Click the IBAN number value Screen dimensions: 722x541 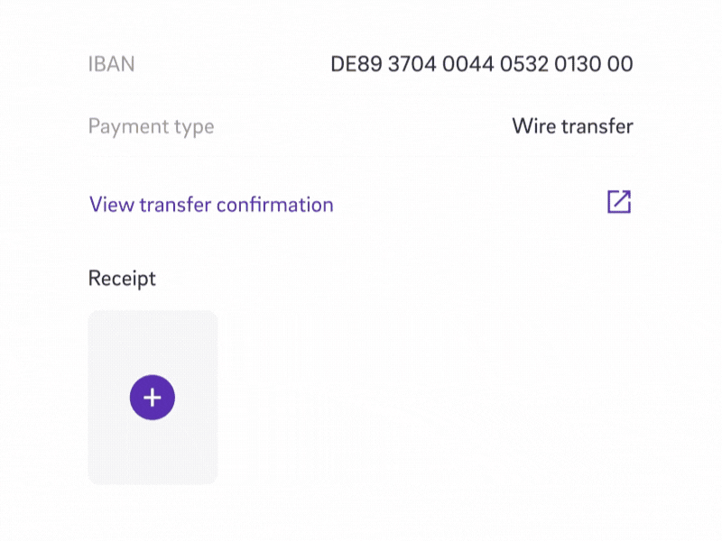pos(482,64)
